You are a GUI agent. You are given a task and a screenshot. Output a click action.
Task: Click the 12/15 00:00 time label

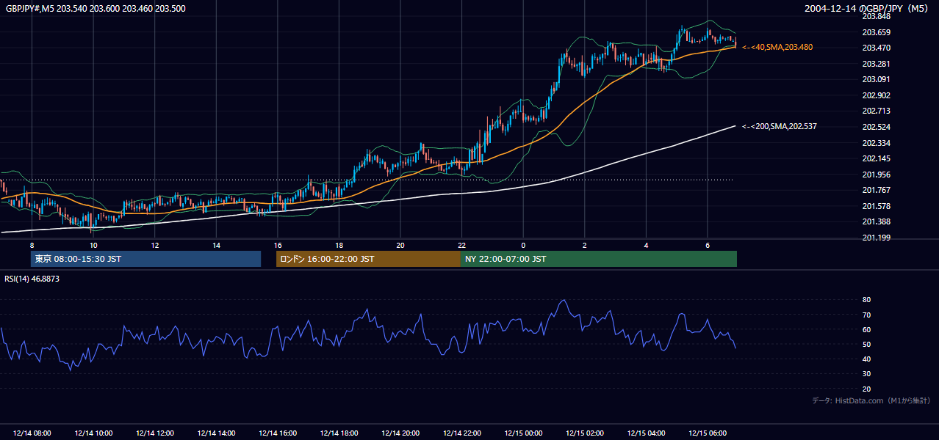(523, 433)
